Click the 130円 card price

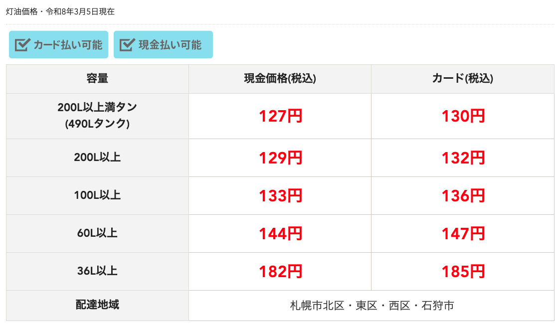point(463,116)
